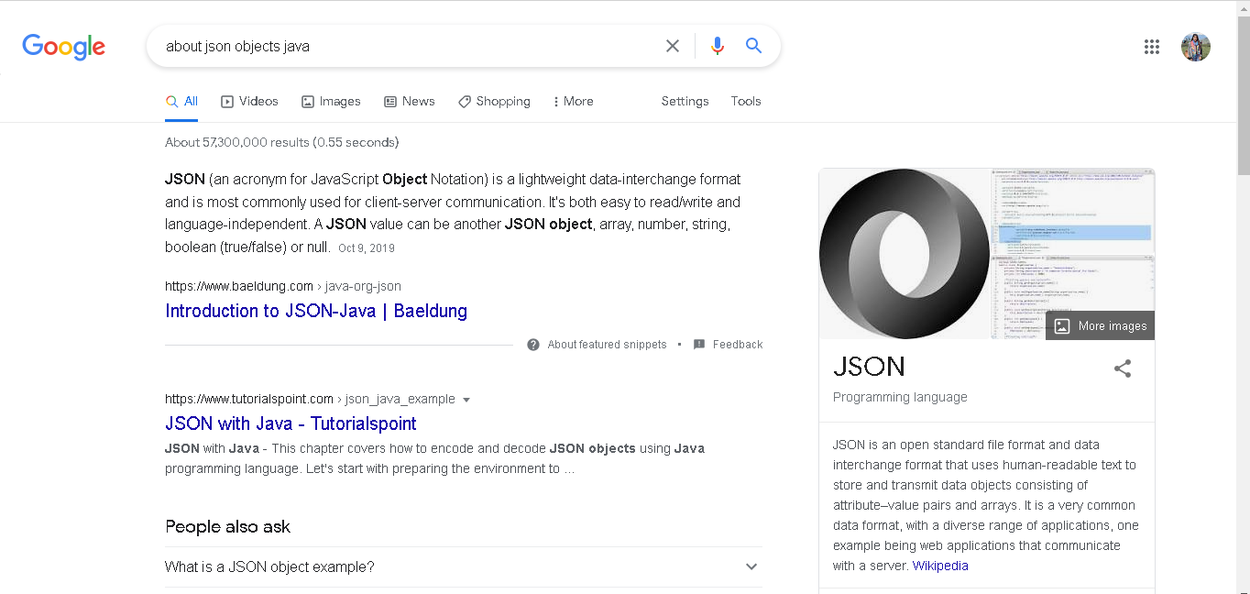Share the JSON knowledge panel
The image size is (1250, 594).
click(x=1123, y=368)
